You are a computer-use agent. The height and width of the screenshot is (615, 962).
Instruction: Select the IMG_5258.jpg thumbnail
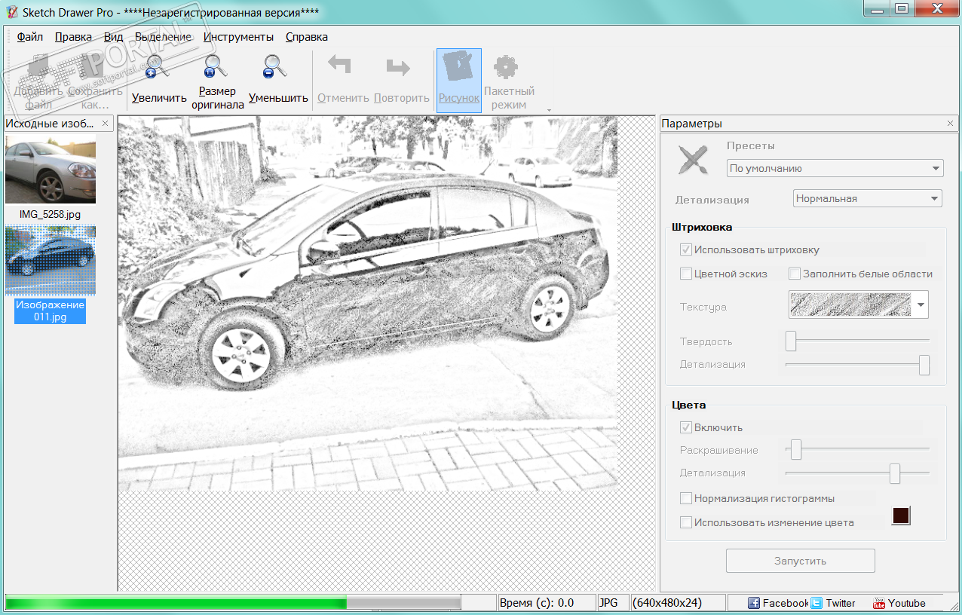point(50,171)
